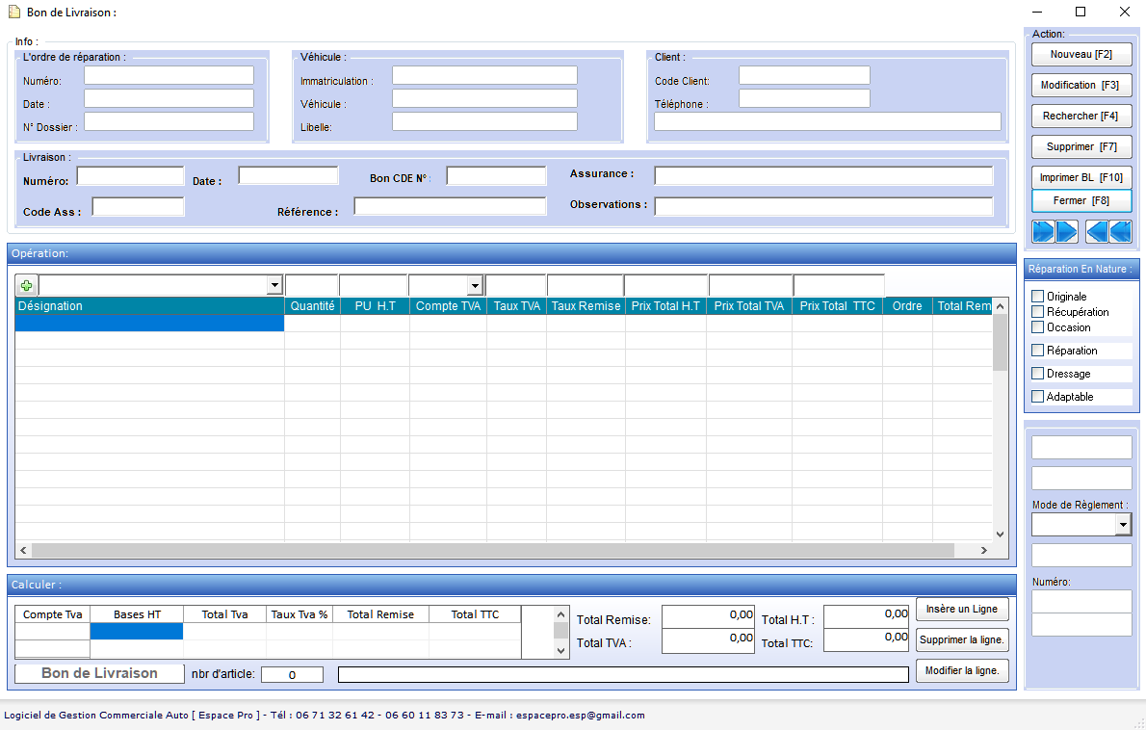
Task: Click the Bases HT column header
Action: point(137,614)
